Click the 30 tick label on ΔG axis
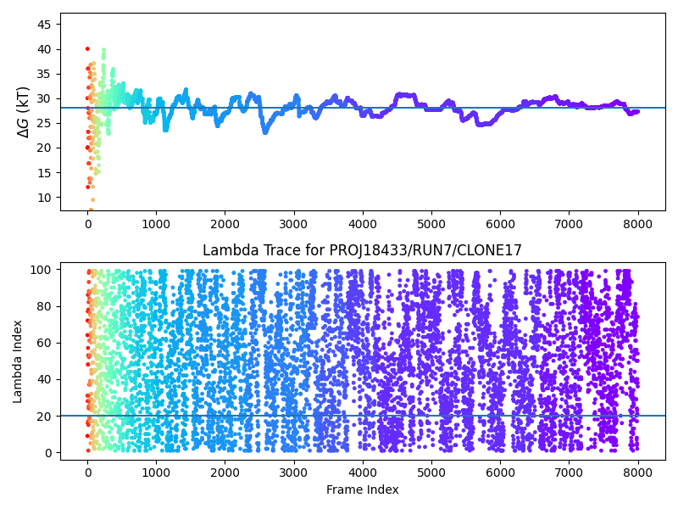This screenshot has height=509, width=678. 43,98
